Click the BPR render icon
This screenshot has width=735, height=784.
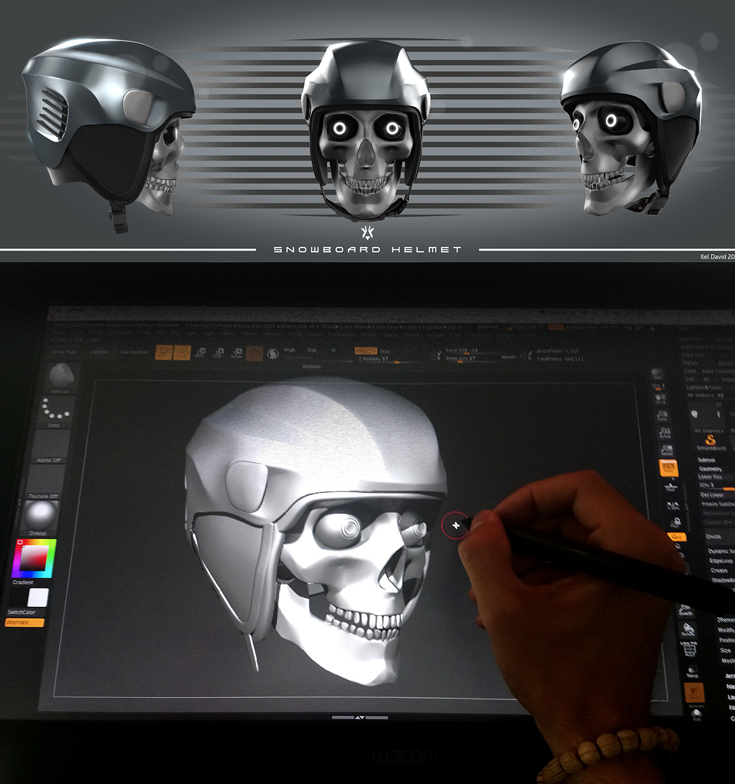657,374
